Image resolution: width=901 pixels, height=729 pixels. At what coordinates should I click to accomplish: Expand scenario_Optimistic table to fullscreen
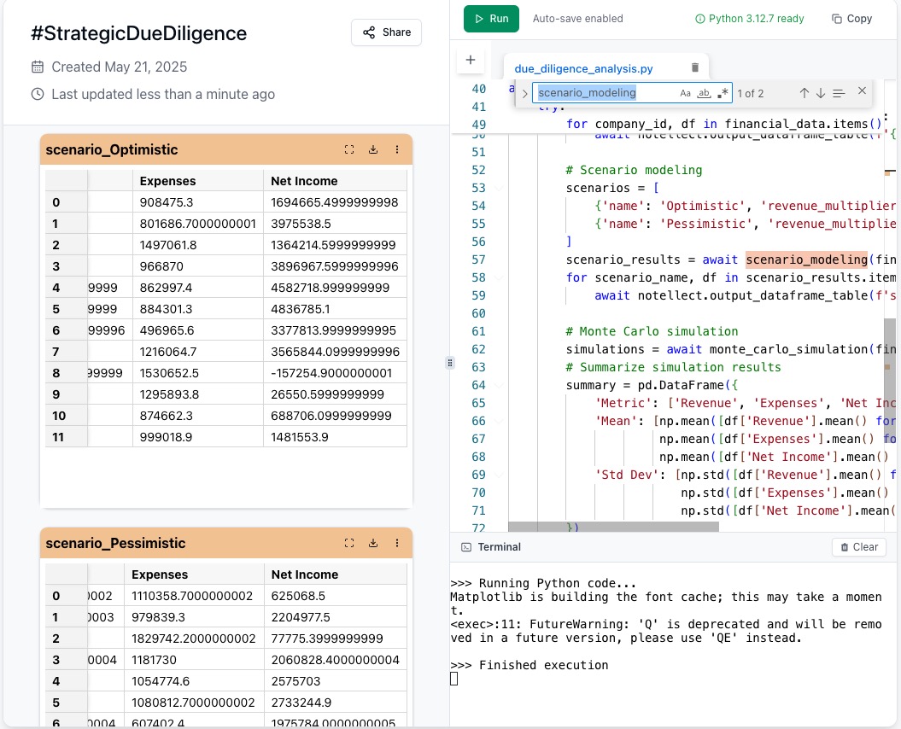[x=348, y=149]
